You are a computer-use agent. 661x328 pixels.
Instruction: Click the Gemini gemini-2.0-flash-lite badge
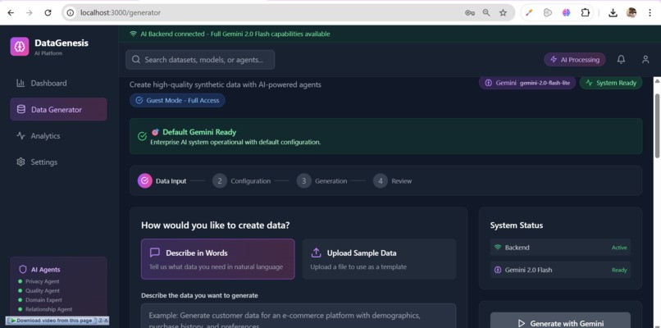pyautogui.click(x=527, y=83)
